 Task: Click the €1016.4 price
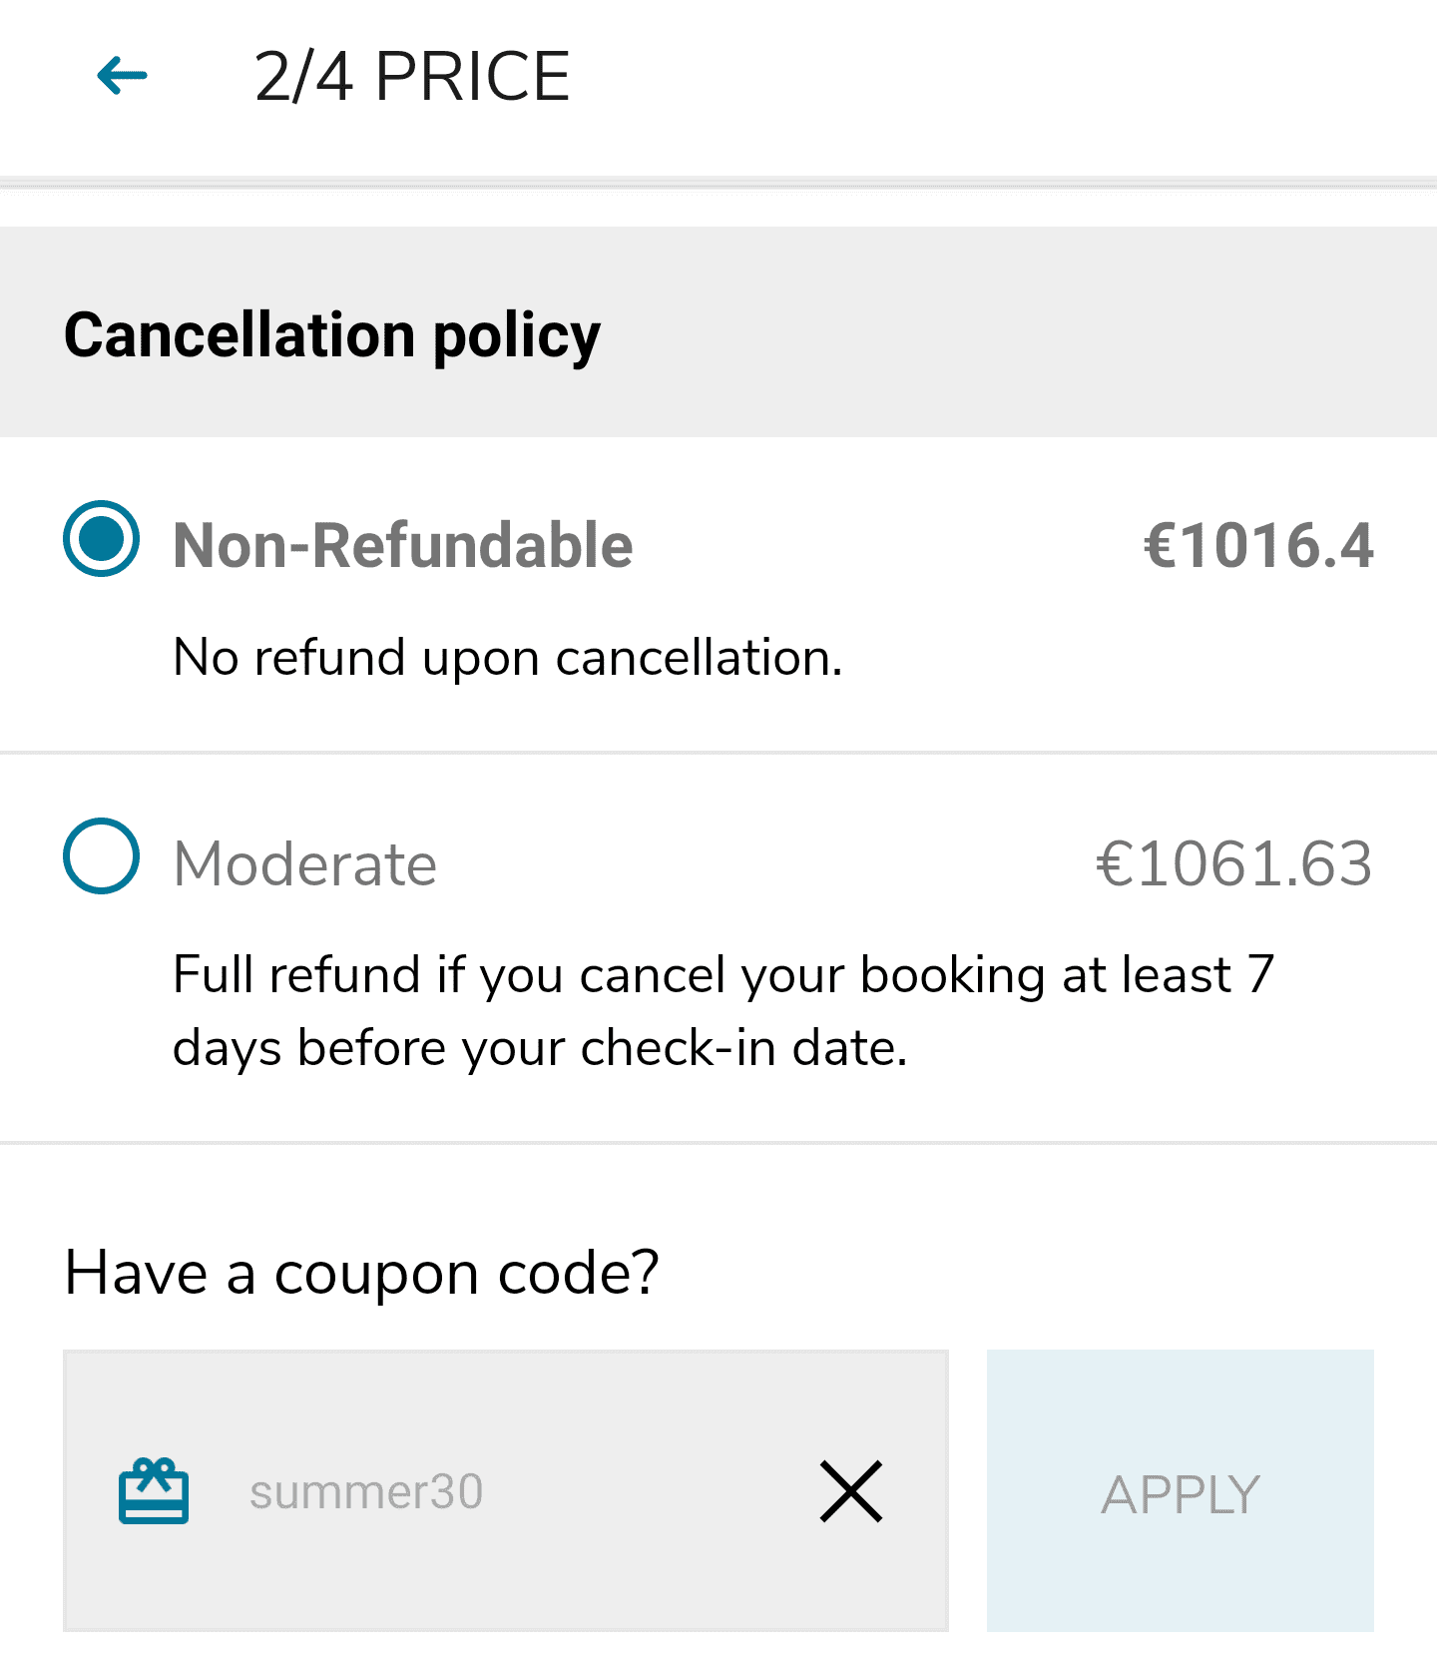pos(1258,546)
